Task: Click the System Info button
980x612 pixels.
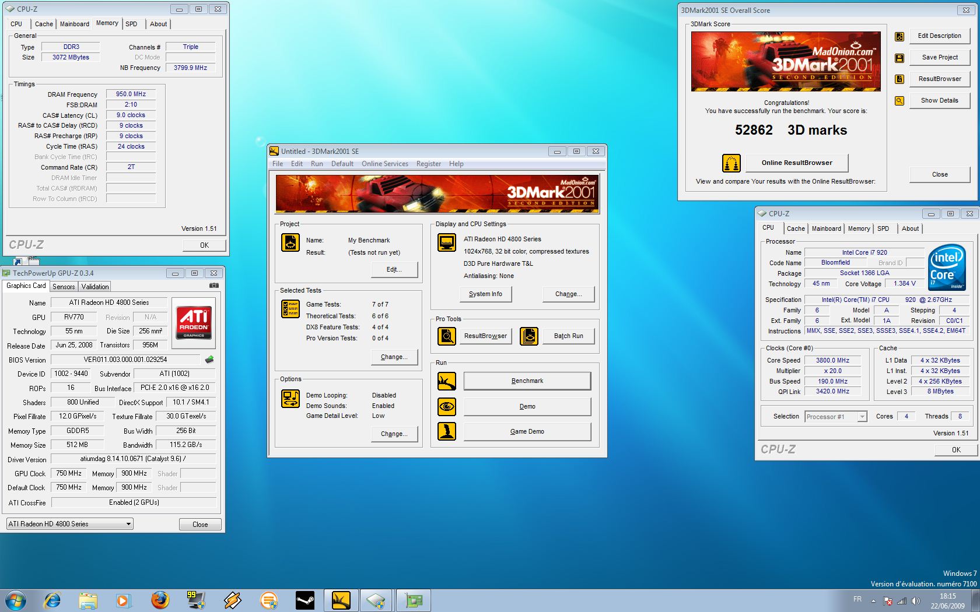Action: coord(485,294)
